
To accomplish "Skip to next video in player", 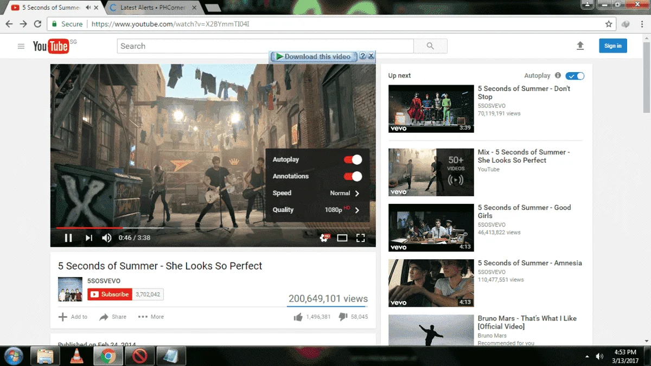I will pos(88,237).
